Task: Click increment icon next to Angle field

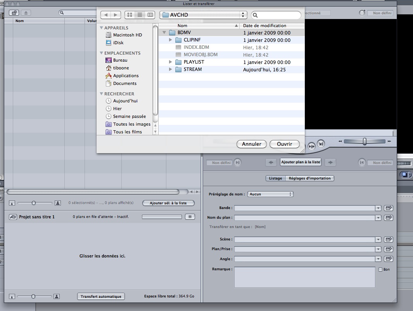Action: point(388,259)
